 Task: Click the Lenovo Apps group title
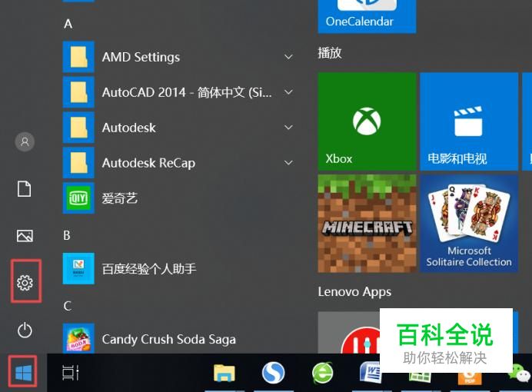tap(354, 292)
